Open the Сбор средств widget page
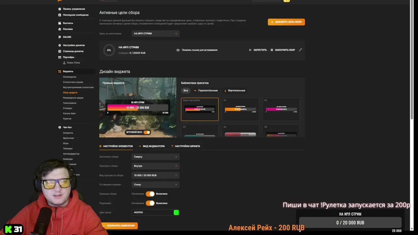Image resolution: width=418 pixels, height=235 pixels. [70, 92]
